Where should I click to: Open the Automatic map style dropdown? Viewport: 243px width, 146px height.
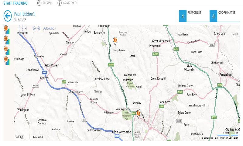coord(50,28)
